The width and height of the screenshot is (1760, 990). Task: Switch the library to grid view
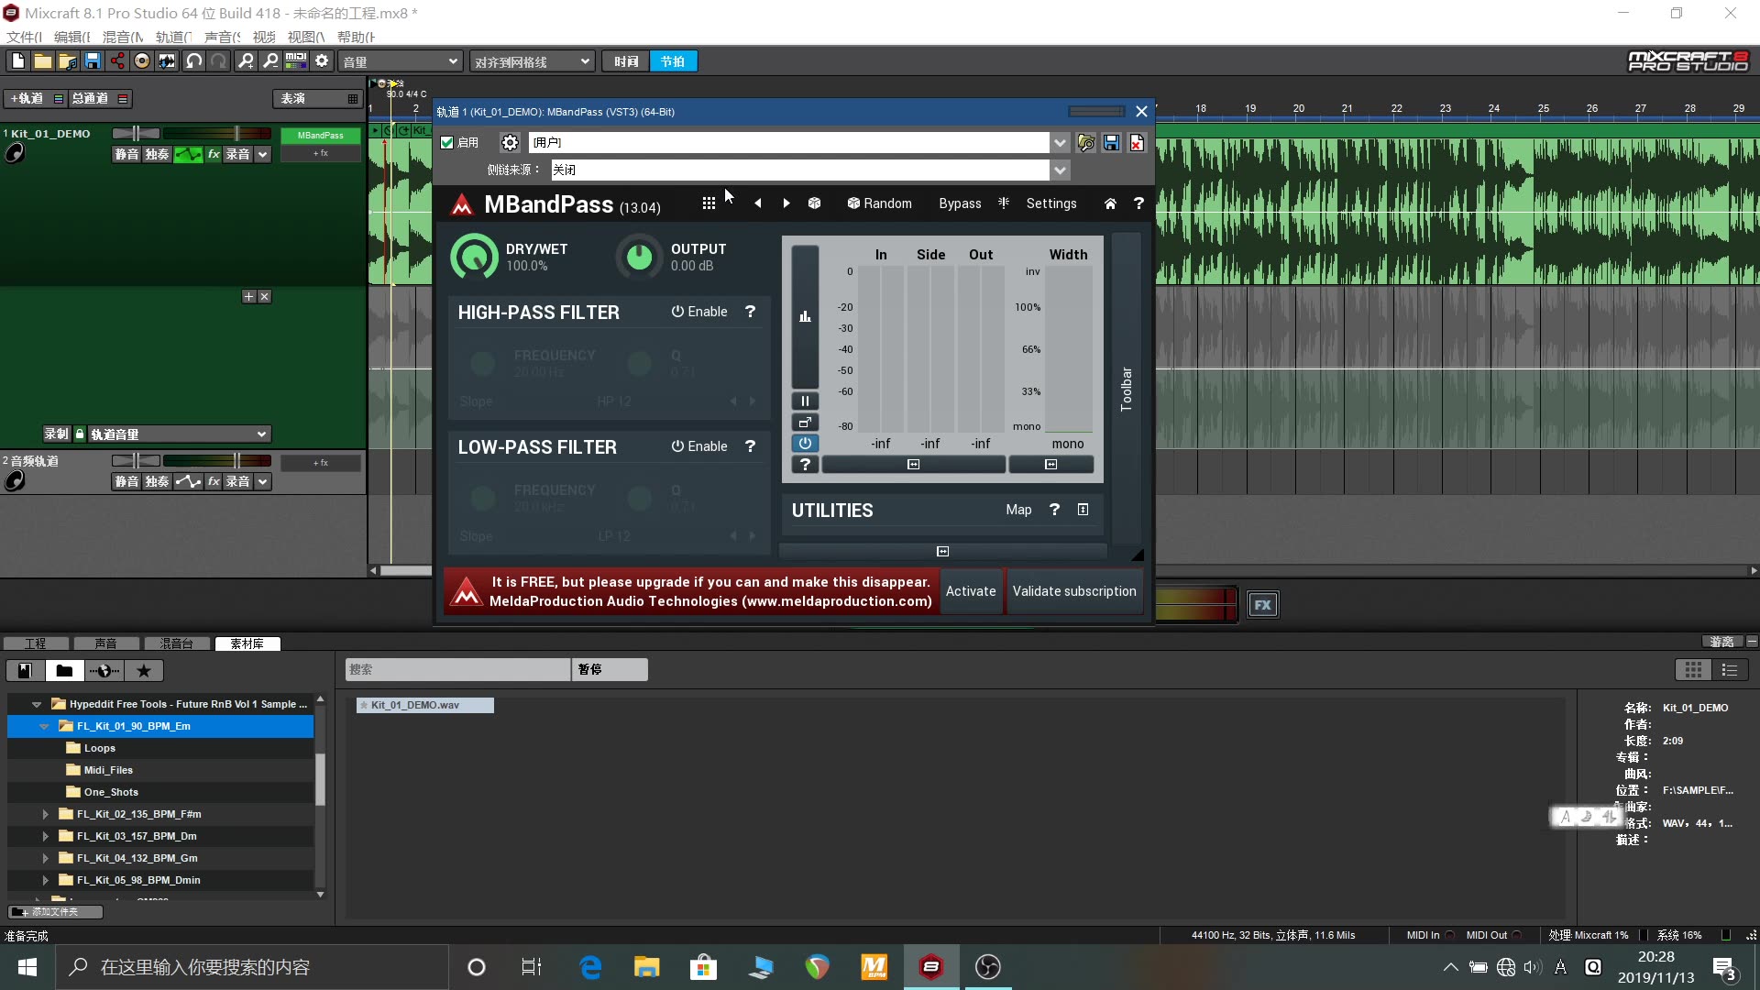coord(1693,670)
